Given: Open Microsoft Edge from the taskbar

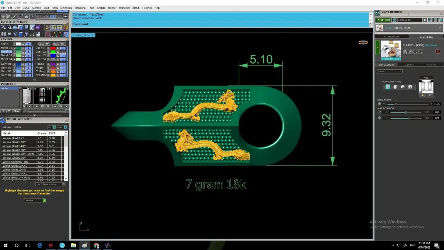Looking at the screenshot, I should click(40, 245).
